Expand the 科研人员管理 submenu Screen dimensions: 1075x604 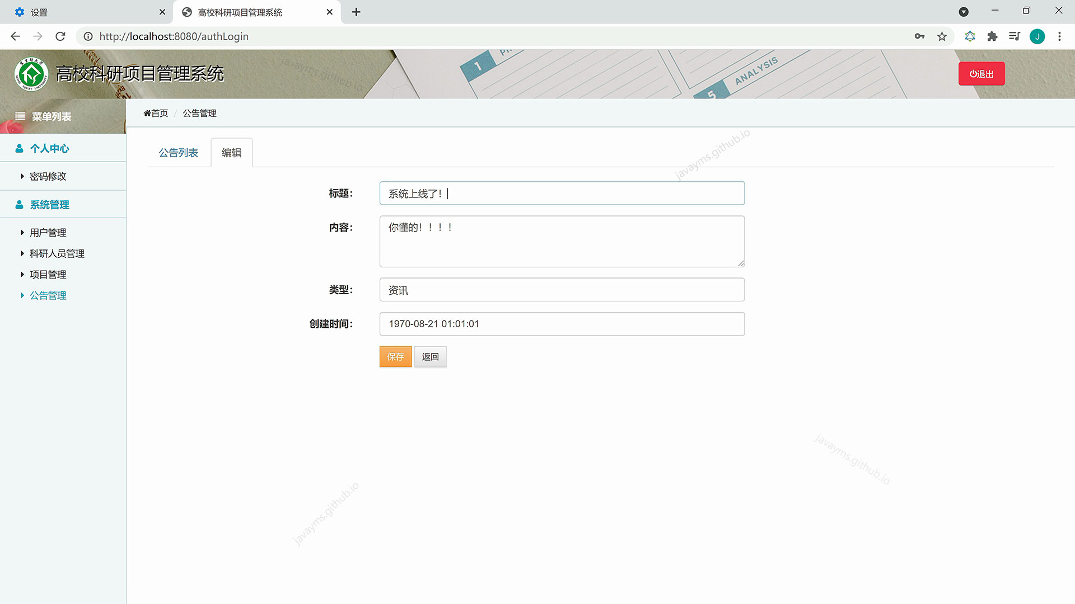pyautogui.click(x=57, y=253)
